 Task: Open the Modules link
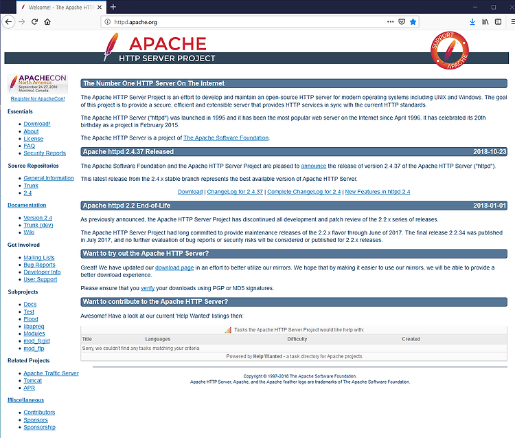pyautogui.click(x=34, y=333)
